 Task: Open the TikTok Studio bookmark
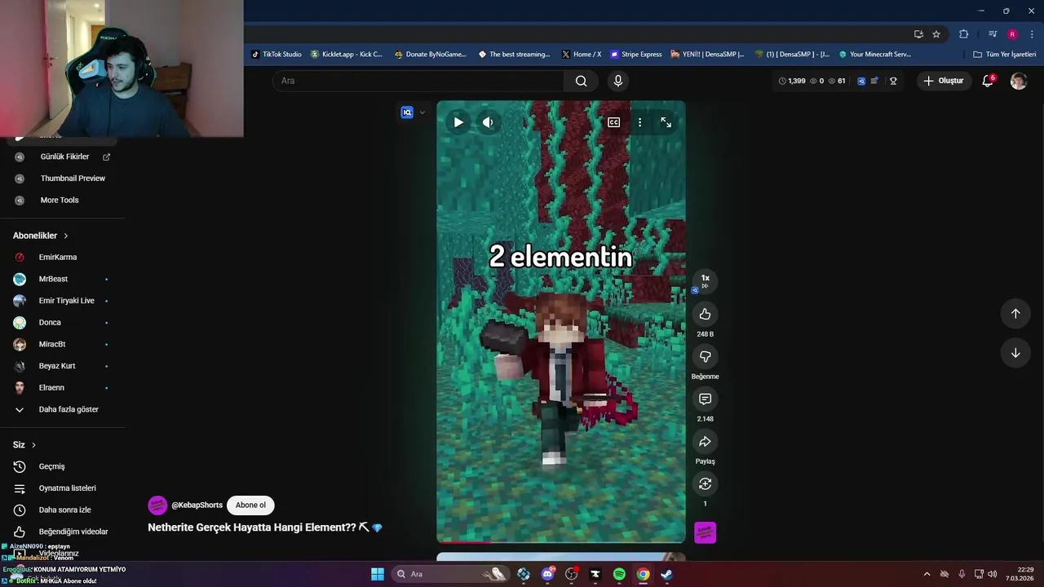click(x=276, y=55)
